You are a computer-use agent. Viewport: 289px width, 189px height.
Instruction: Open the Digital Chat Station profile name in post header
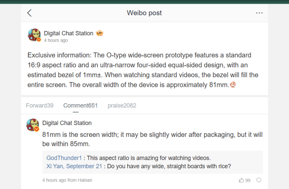69,33
